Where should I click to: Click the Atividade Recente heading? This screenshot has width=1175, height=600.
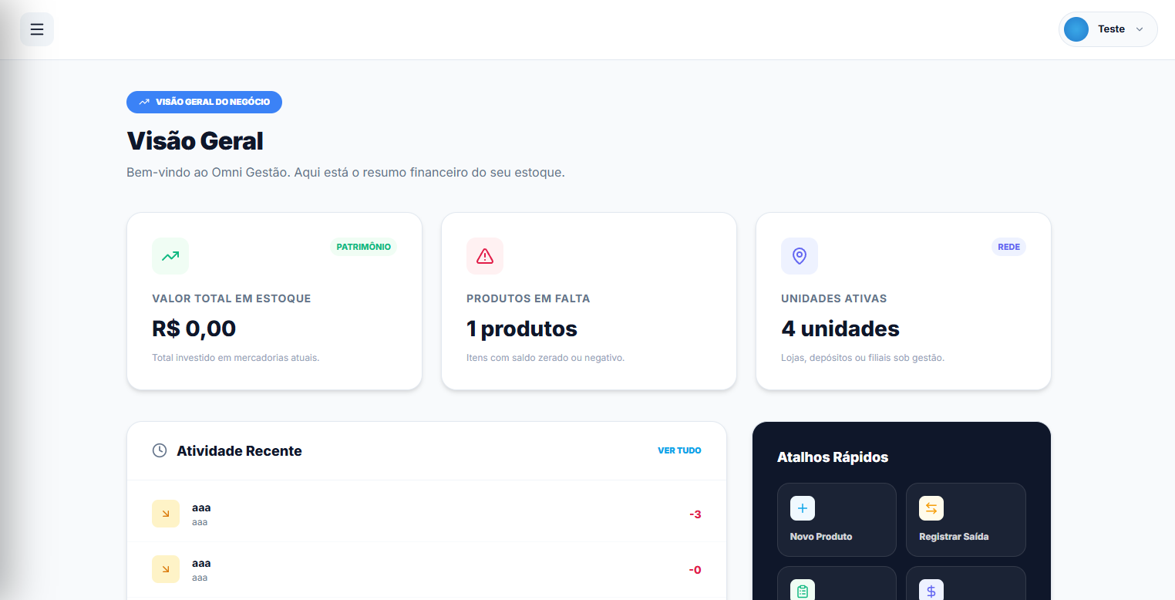(239, 451)
